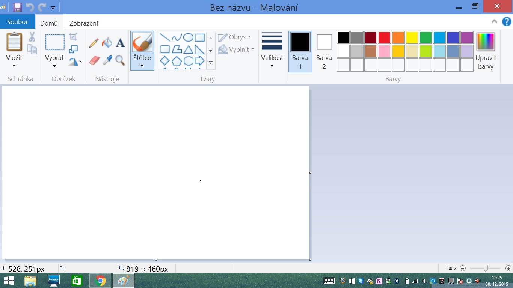Open the Upravit barvy color editor
The width and height of the screenshot is (513, 288).
[x=486, y=51]
